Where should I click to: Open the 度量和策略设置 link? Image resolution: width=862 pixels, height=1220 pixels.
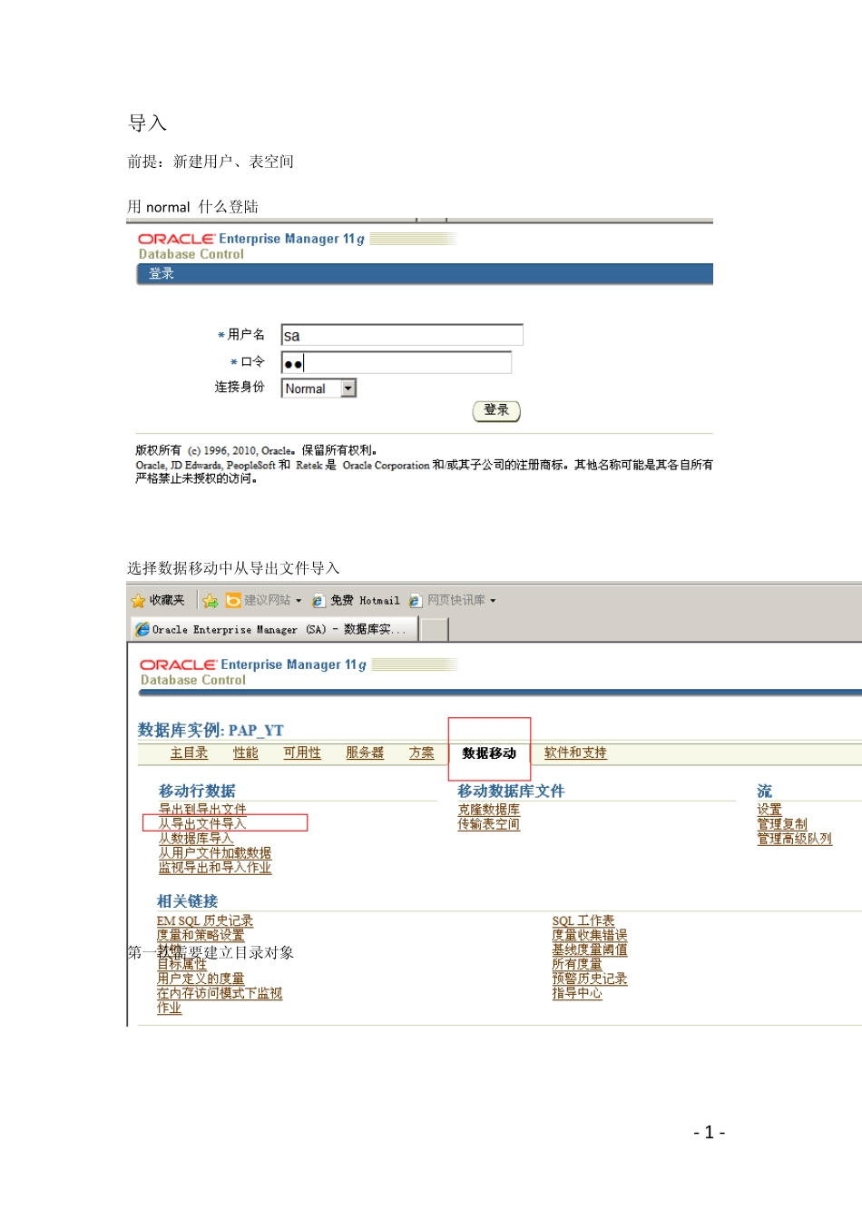coord(201,935)
